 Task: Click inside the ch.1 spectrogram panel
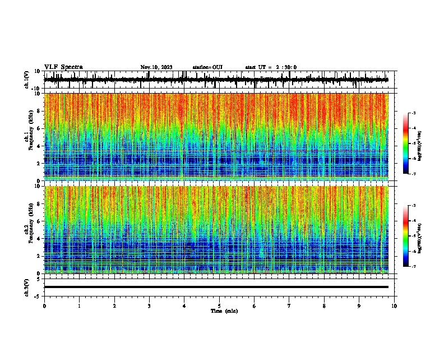point(216,137)
